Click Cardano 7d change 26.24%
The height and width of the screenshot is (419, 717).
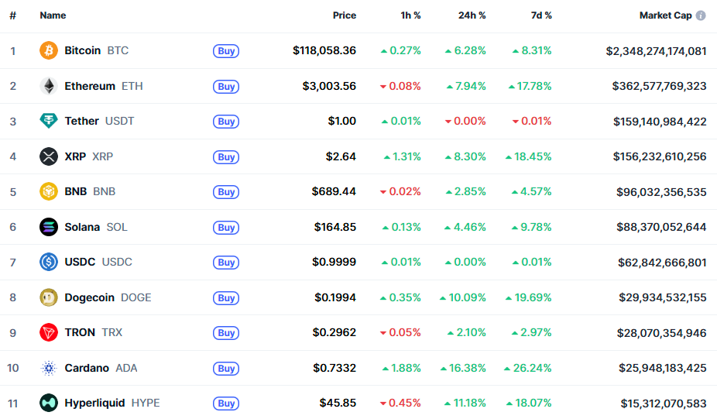click(528, 368)
